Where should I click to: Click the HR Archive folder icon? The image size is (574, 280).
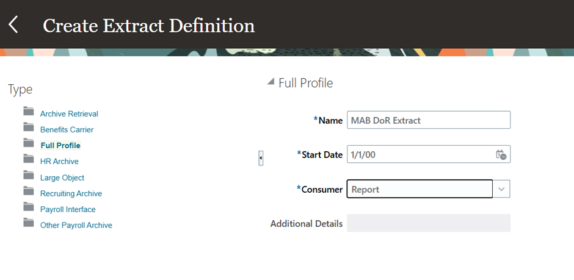pyautogui.click(x=29, y=159)
